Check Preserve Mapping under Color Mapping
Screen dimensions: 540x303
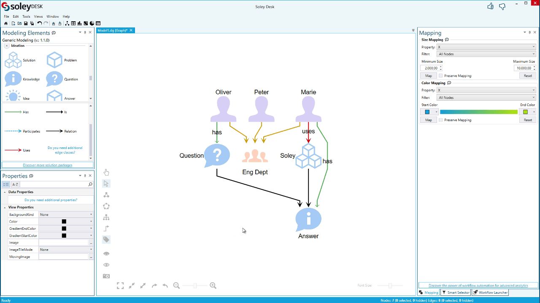click(x=441, y=120)
